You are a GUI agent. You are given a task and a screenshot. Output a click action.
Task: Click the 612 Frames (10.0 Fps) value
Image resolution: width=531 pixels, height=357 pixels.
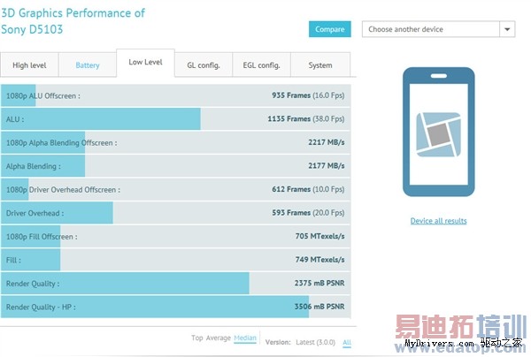[x=308, y=189]
